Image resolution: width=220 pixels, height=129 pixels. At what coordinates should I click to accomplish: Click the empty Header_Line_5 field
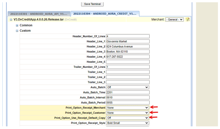pyautogui.click(x=128, y=62)
